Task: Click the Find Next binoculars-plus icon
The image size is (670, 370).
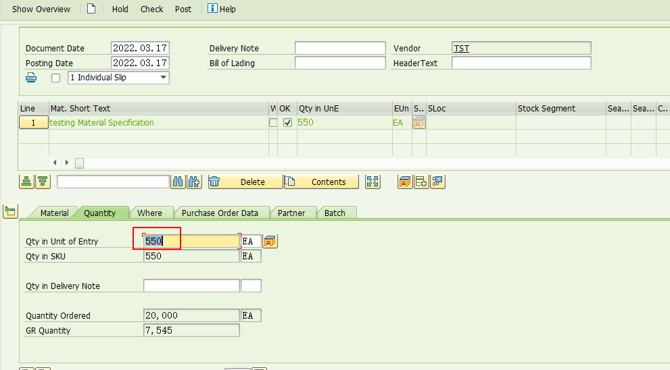Action: (x=194, y=182)
